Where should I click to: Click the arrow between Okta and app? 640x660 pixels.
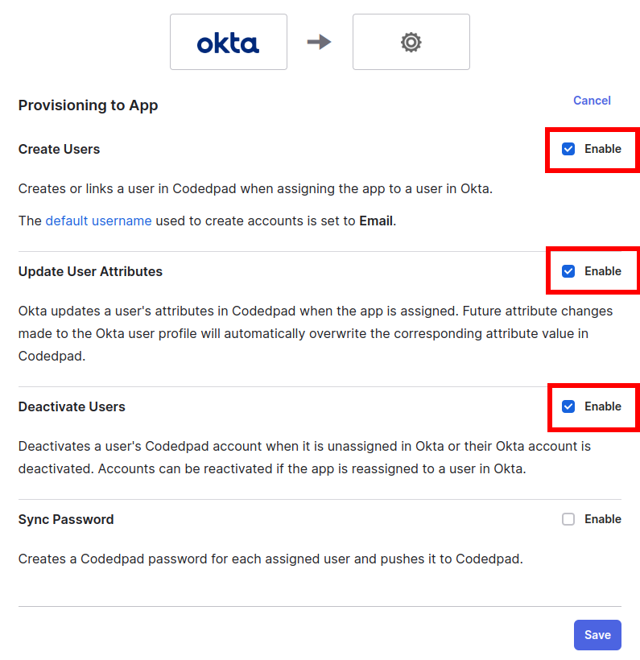[320, 42]
